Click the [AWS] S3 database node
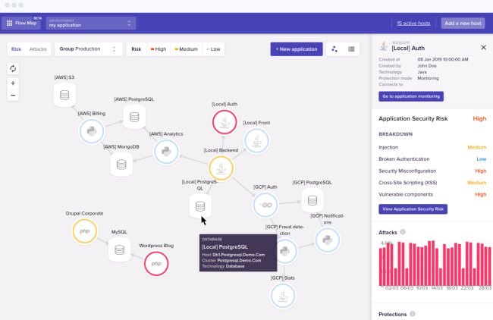 [x=64, y=95]
